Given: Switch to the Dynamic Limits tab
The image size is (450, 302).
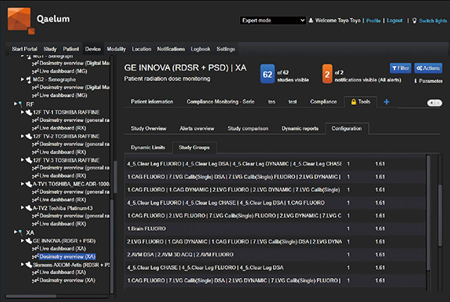Looking at the screenshot, I should (x=147, y=147).
